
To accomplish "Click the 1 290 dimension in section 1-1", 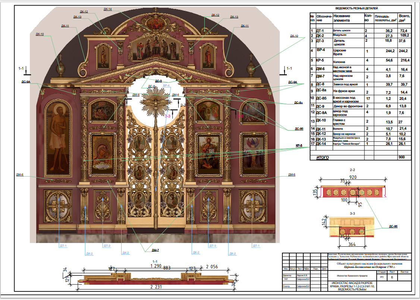I will coord(156,266).
